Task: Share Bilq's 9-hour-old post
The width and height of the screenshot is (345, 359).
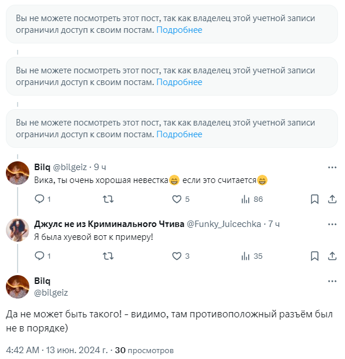Action: 332,199
